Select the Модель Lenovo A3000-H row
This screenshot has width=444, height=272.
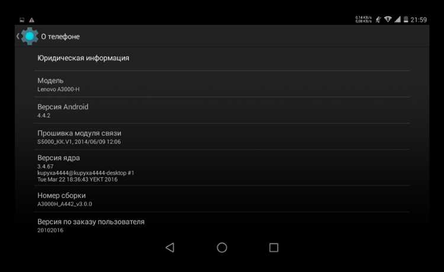click(x=222, y=84)
